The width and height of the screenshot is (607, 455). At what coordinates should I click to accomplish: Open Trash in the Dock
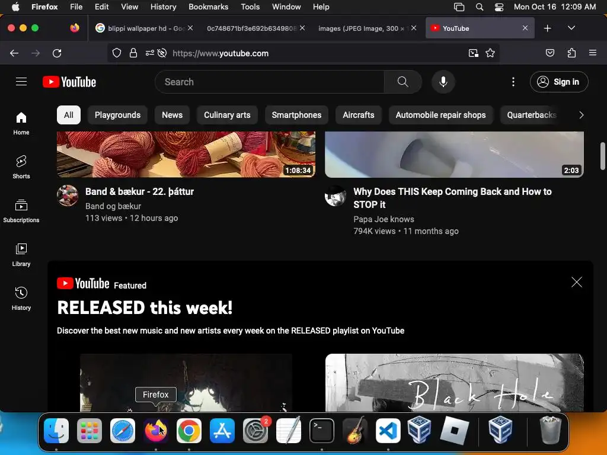[x=550, y=430]
